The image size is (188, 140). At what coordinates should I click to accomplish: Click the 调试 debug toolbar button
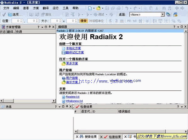(x=99, y=14)
